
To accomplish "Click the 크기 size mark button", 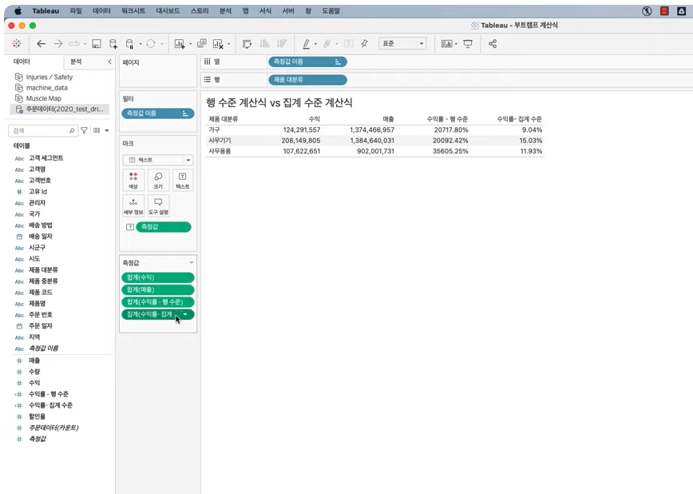I will [158, 181].
